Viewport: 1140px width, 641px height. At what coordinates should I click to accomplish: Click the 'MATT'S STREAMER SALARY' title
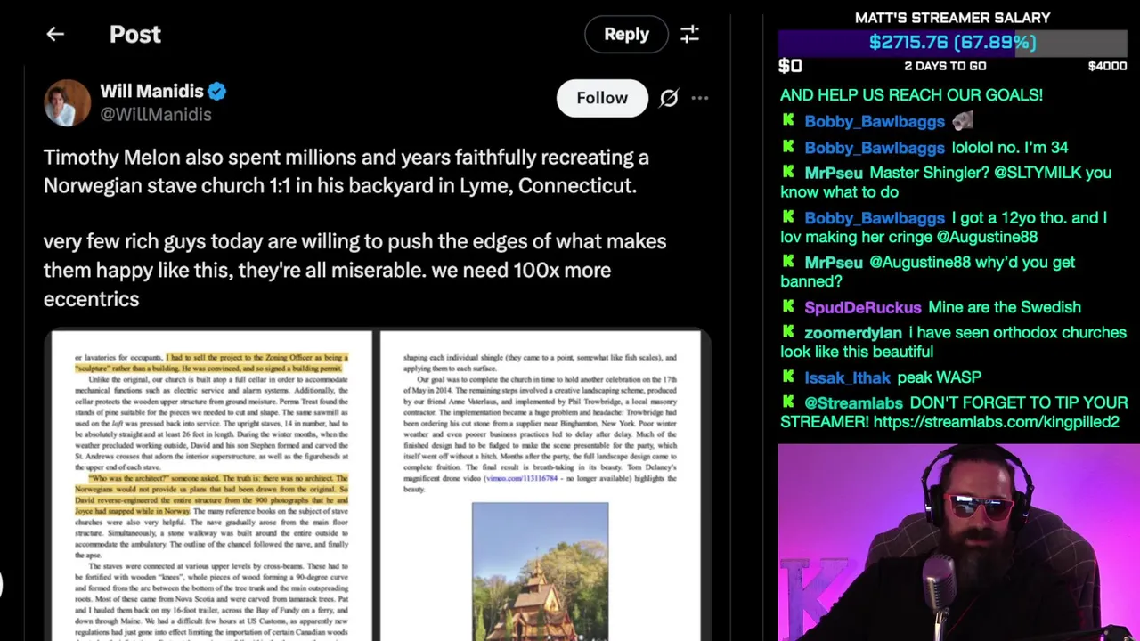pos(953,18)
